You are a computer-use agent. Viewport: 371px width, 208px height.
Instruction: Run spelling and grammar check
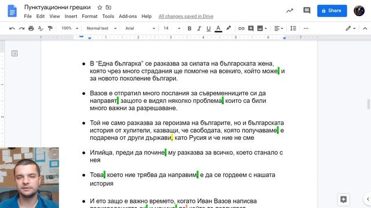coord(41,28)
